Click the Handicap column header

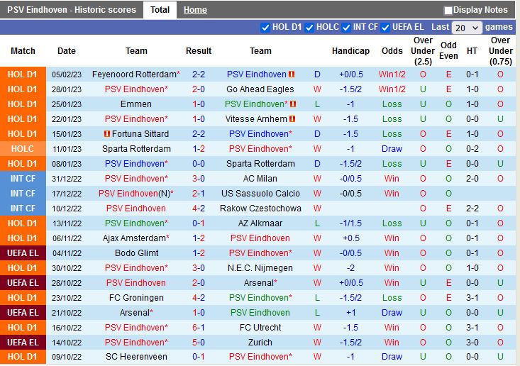pos(350,51)
